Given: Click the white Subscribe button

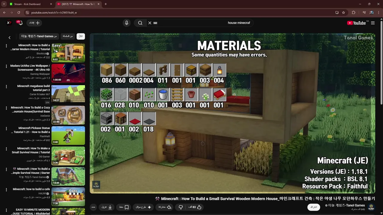Looking at the screenshot, I should click(x=314, y=207).
